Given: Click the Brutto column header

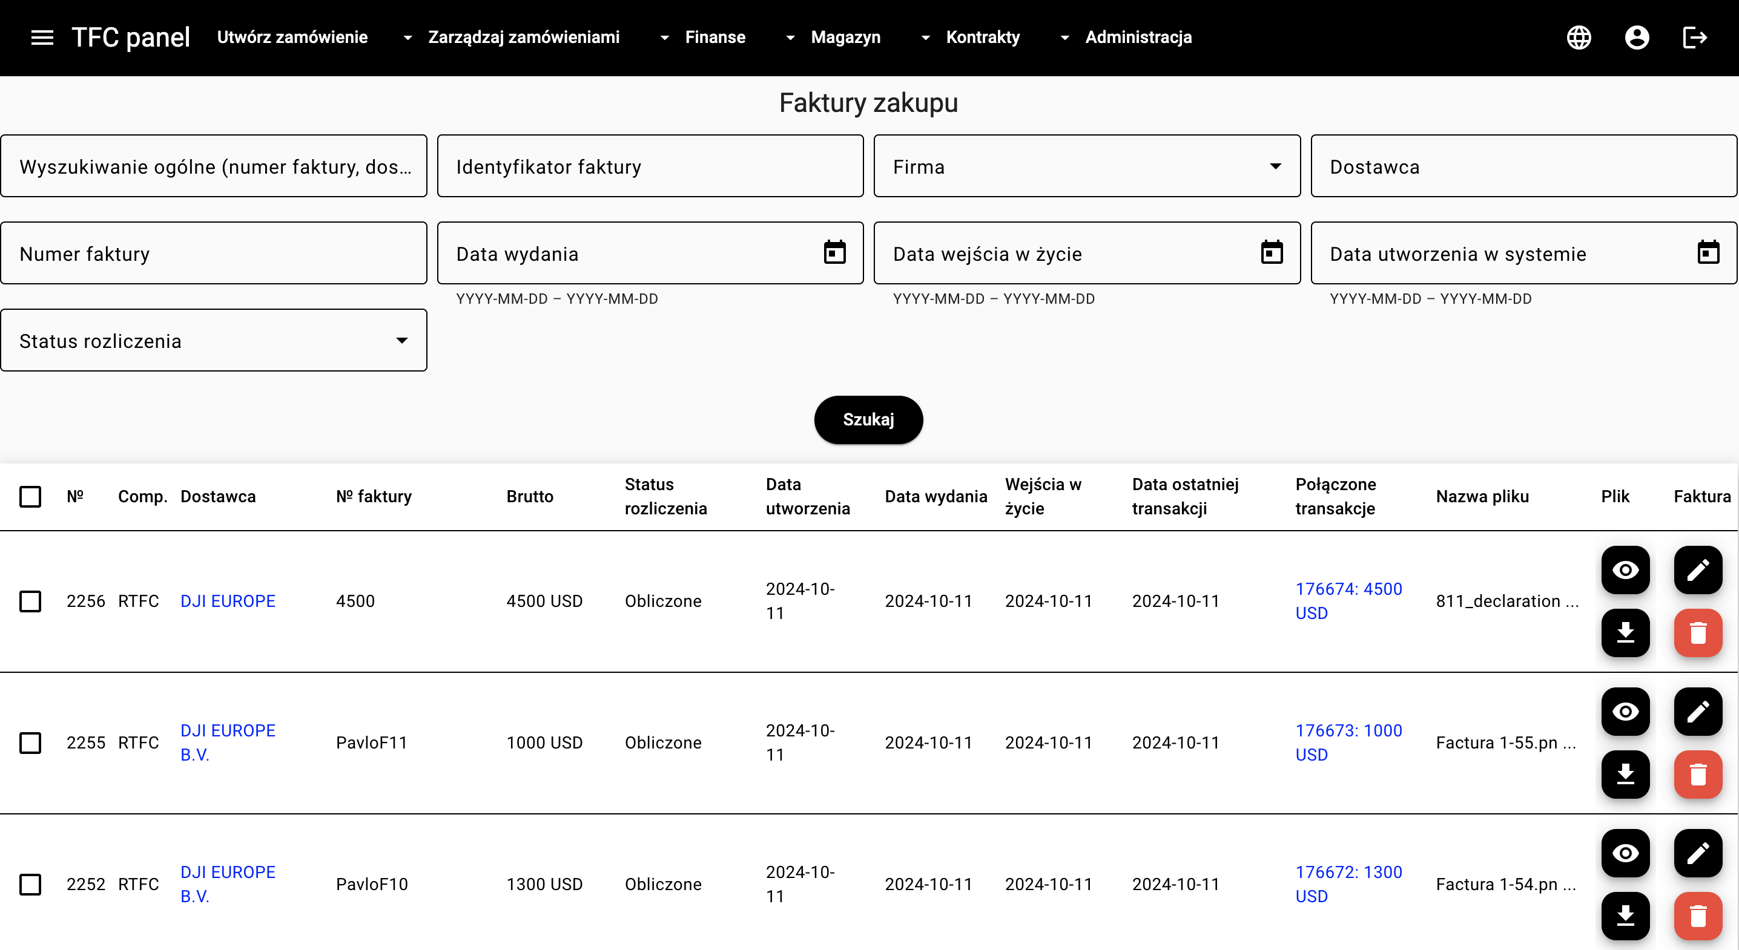Looking at the screenshot, I should click(530, 497).
